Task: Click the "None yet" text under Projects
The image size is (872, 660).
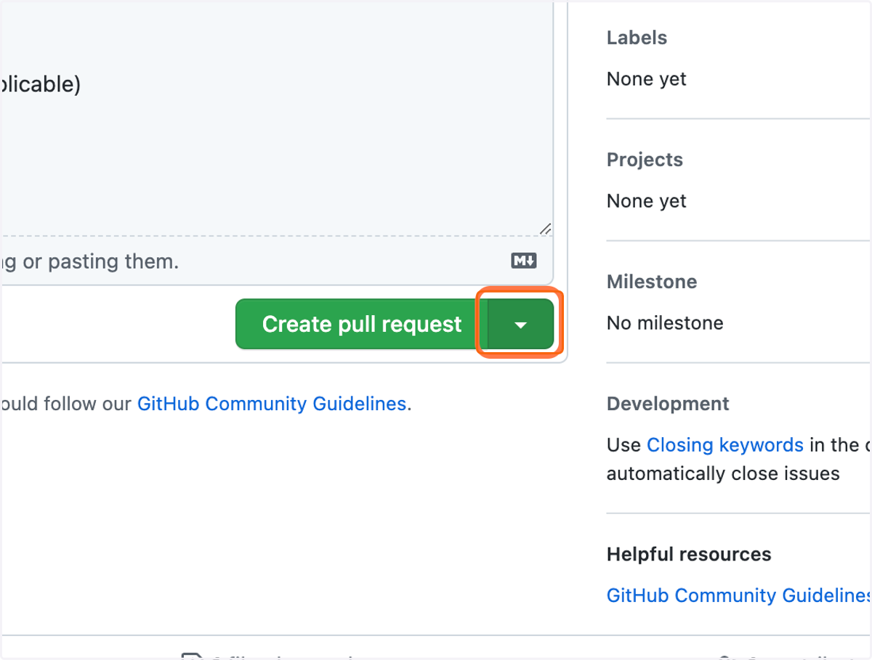Action: (647, 201)
